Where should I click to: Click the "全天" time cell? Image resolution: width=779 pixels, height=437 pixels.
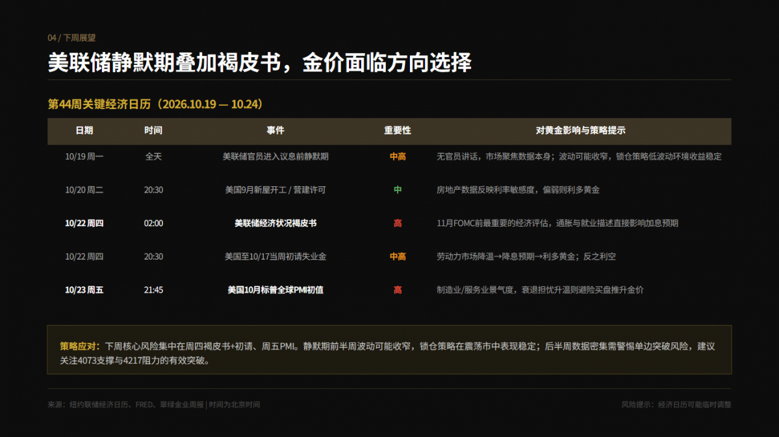[153, 156]
